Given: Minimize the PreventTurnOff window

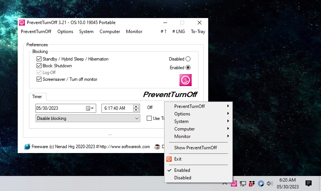Looking at the screenshot, I should point(165,23).
